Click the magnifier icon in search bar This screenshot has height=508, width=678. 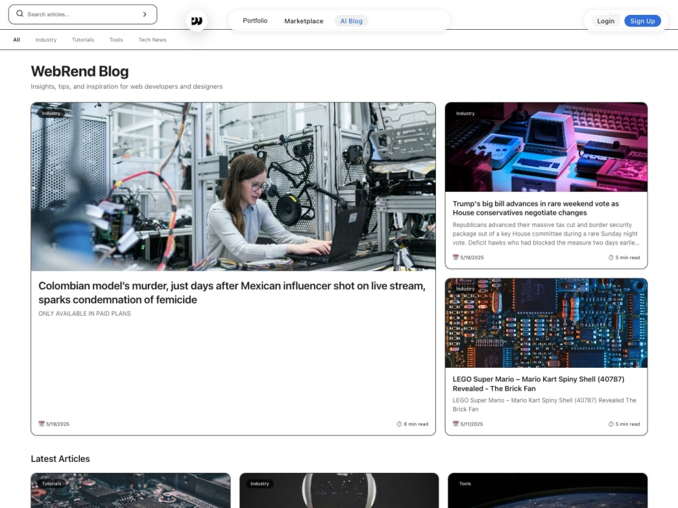20,14
